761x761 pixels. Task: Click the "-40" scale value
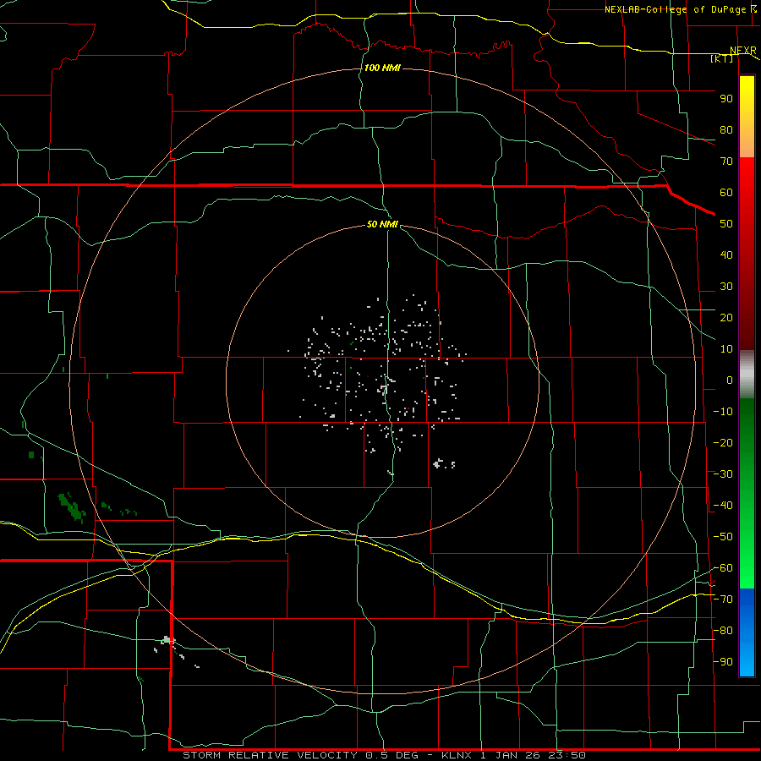(723, 506)
